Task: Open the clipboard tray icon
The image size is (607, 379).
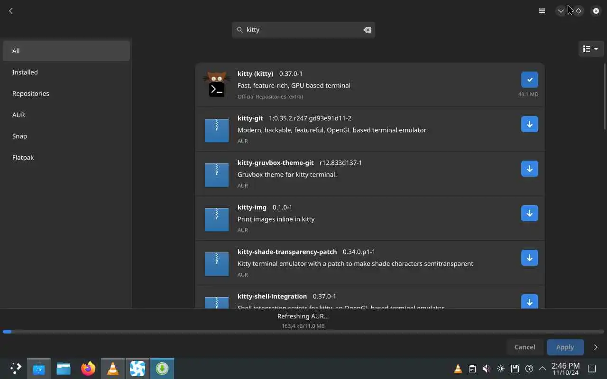Action: tap(472, 369)
